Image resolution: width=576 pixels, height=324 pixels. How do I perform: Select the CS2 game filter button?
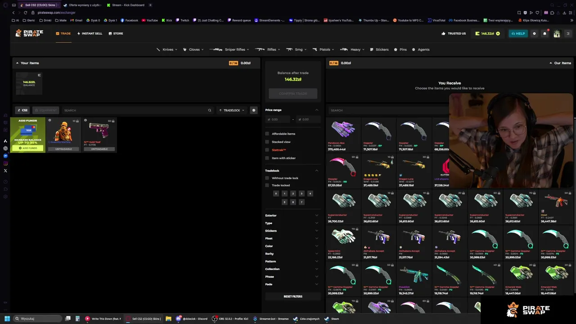(x=22, y=110)
